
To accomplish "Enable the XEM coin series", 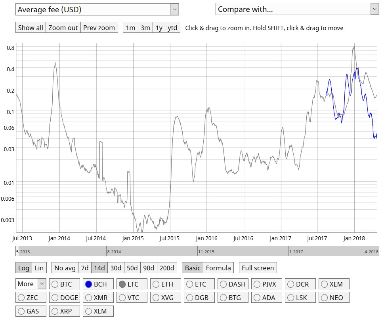I will coord(334,284).
